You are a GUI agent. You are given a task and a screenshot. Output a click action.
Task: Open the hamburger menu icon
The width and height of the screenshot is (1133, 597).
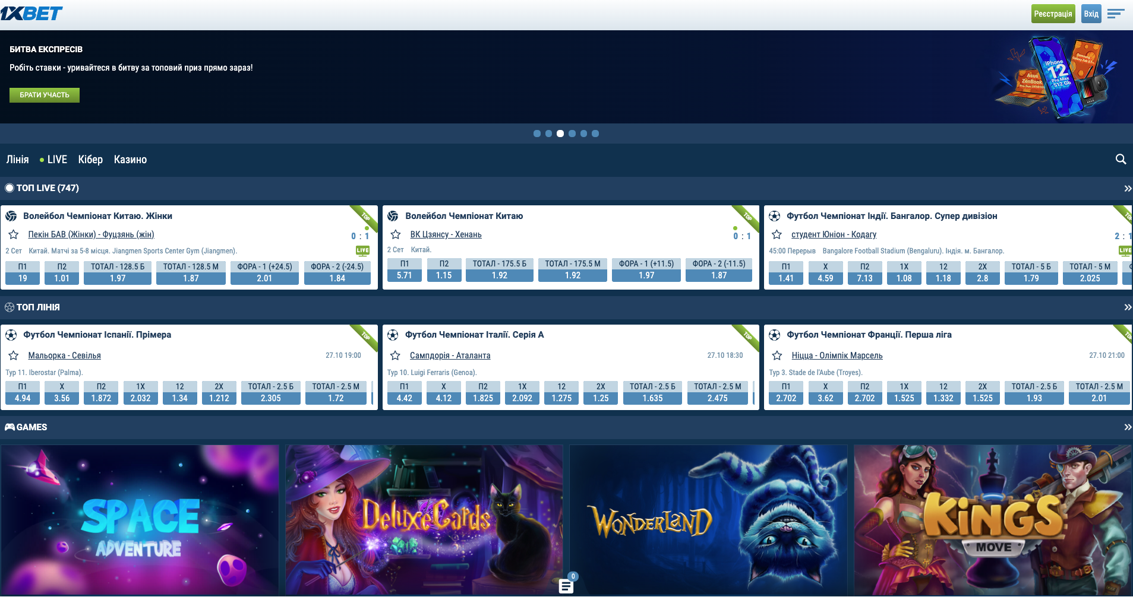(1116, 14)
